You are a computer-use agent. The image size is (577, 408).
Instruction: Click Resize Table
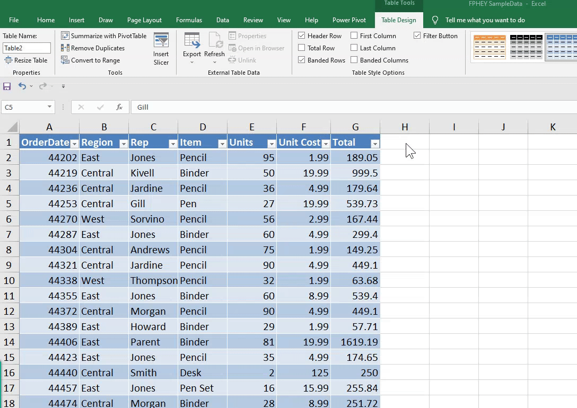click(x=27, y=60)
